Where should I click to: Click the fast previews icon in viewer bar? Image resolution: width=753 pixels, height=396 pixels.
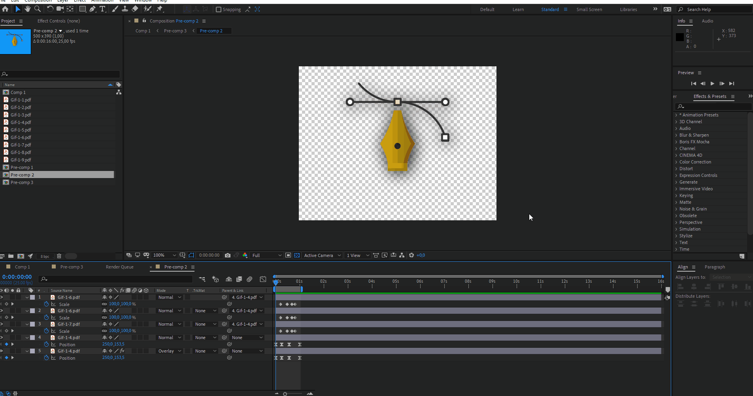[x=385, y=255]
